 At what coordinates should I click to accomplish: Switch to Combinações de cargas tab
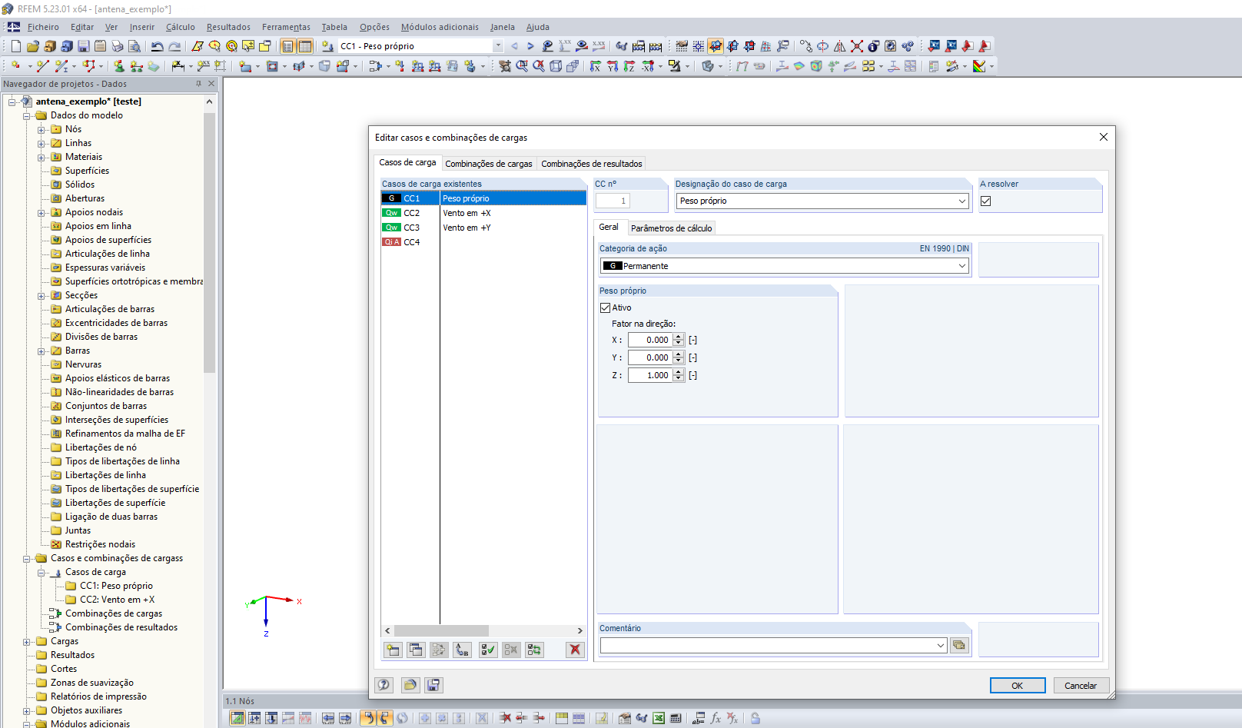[x=489, y=164]
